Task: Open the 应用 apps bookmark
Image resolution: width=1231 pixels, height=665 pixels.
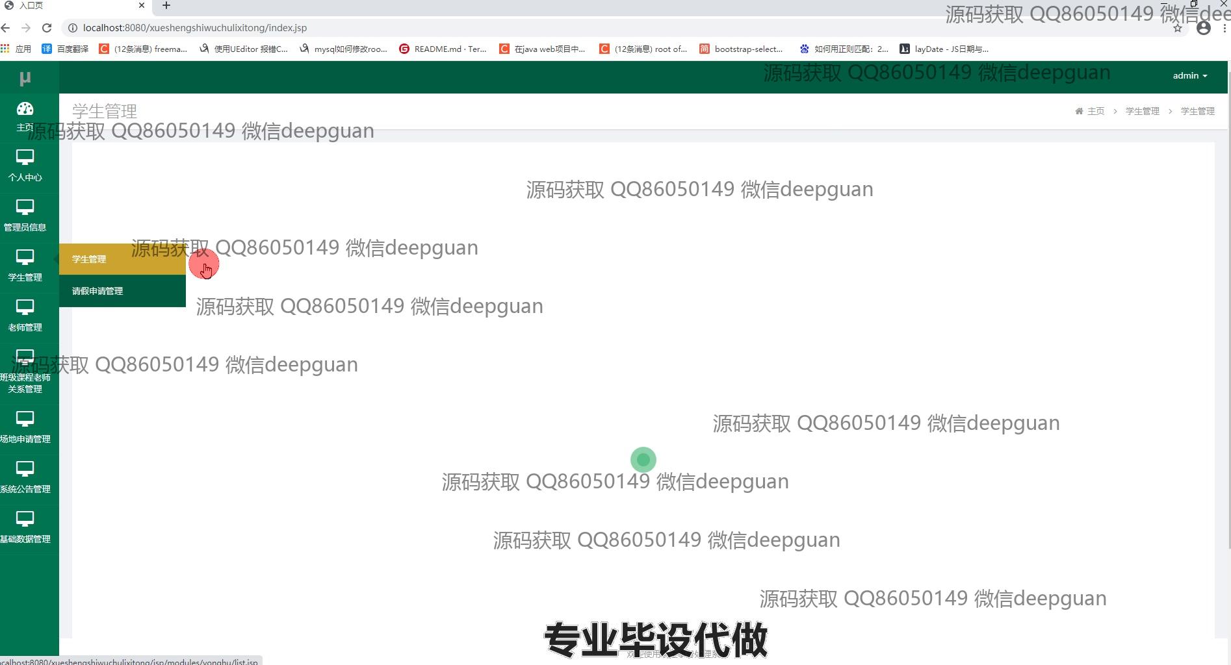Action: (16, 49)
